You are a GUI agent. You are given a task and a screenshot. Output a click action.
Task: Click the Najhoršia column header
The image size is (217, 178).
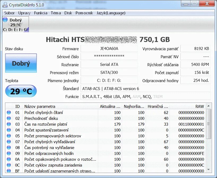pyautogui.click(x=134, y=107)
